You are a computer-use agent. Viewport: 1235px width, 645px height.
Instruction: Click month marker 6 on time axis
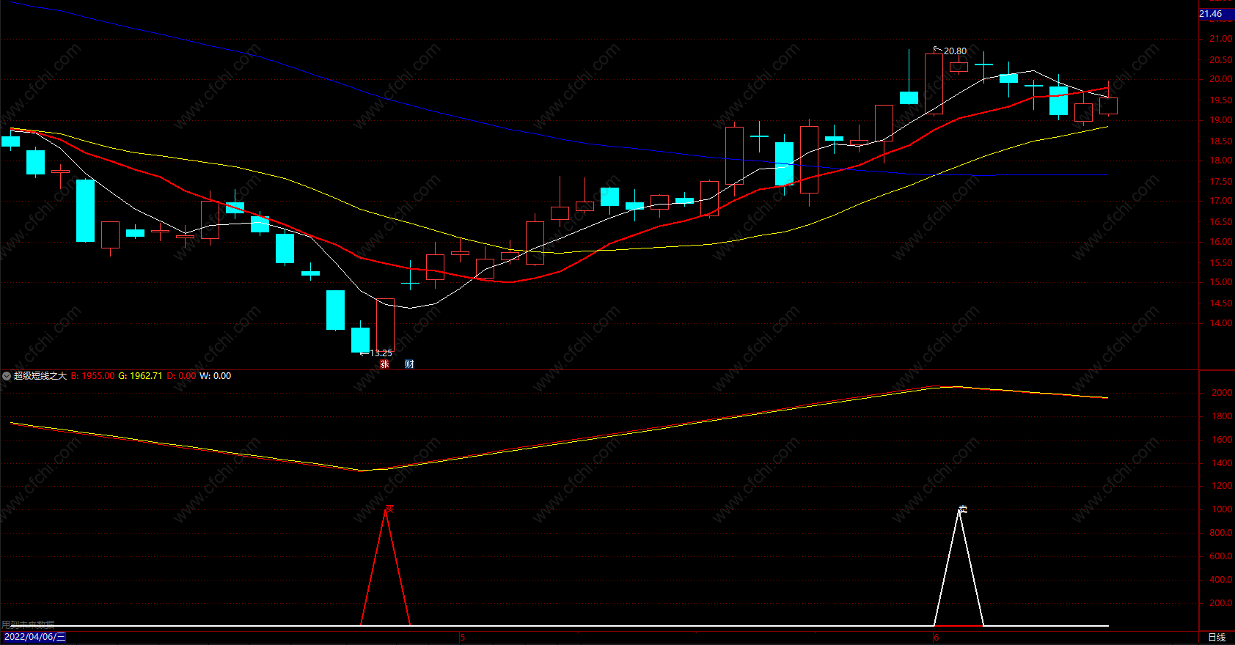pos(936,637)
